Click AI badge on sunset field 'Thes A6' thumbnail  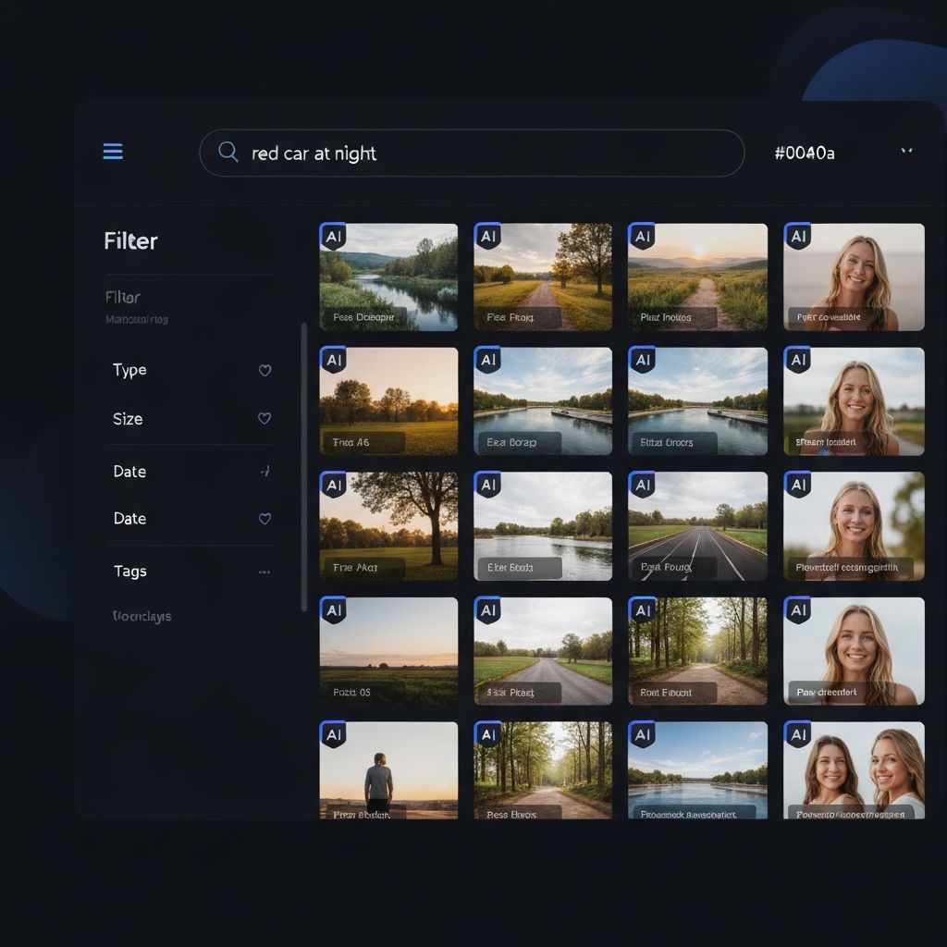click(x=333, y=360)
